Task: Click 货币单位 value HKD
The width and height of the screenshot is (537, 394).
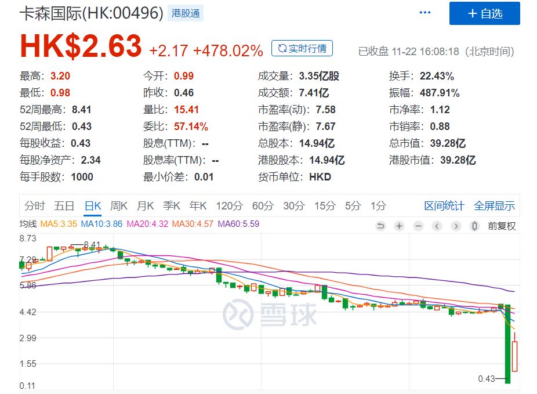Action: 320,177
